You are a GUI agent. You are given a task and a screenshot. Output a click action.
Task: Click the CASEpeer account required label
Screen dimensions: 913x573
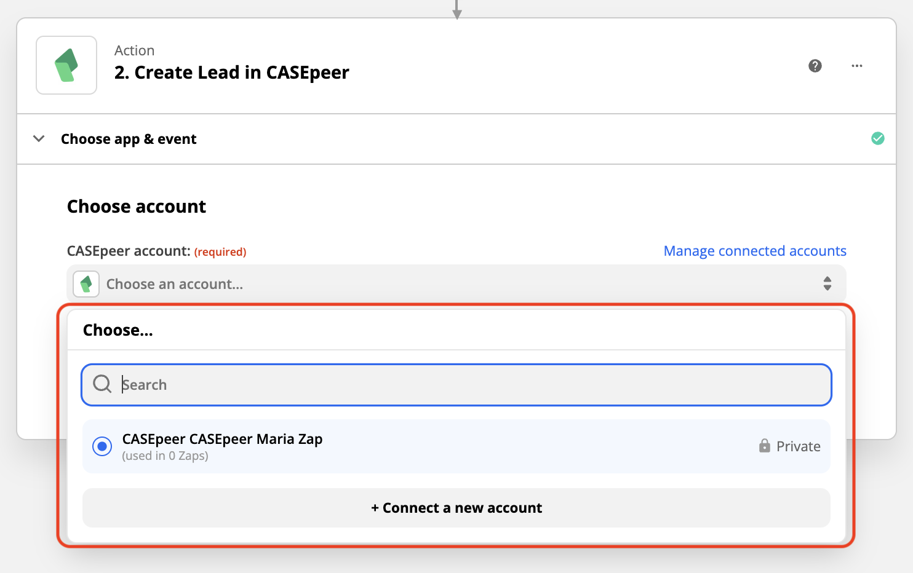point(156,251)
